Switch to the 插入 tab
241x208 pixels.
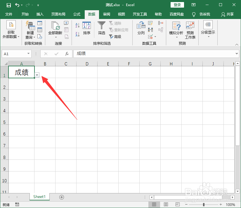coord(40,14)
